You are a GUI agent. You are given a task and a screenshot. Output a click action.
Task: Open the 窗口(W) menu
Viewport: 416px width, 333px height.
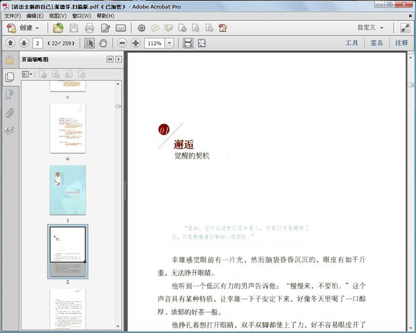coord(81,16)
